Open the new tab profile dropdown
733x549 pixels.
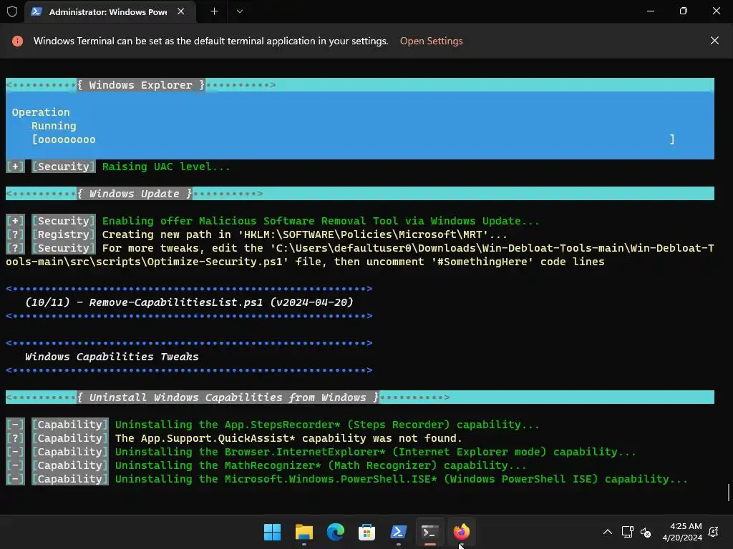[x=239, y=11]
